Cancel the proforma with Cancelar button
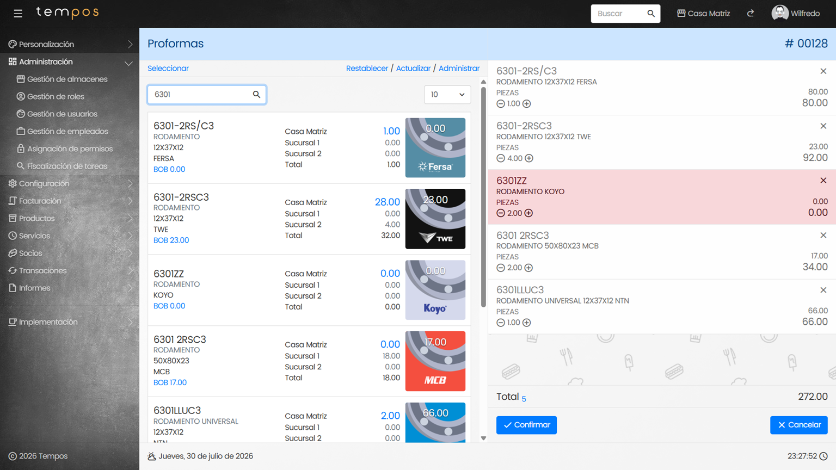836x470 pixels. 798,425
